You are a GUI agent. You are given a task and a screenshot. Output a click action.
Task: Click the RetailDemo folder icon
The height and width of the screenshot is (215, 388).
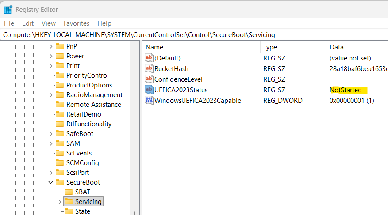60,114
